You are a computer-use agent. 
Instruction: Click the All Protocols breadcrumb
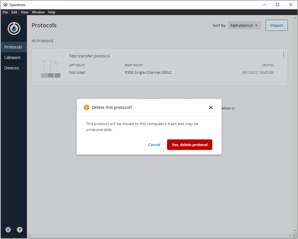[42, 41]
